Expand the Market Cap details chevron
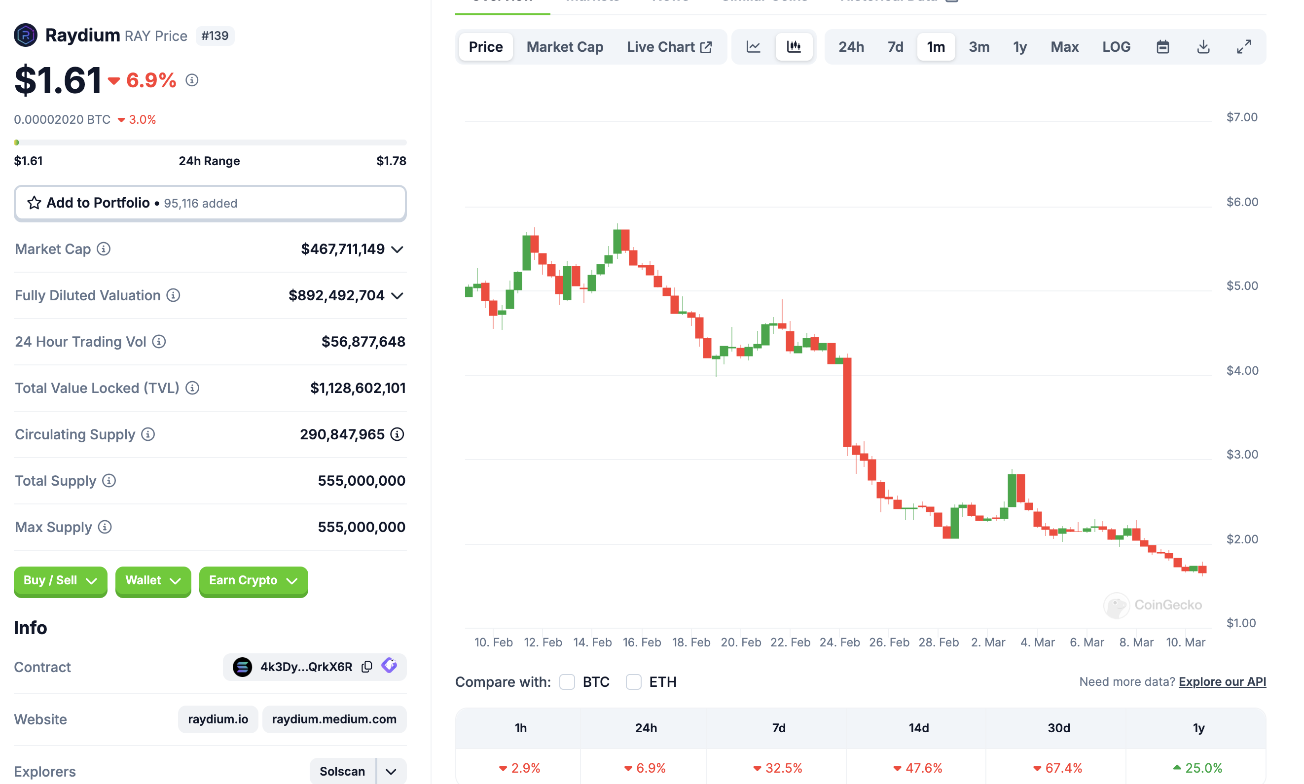 point(398,249)
